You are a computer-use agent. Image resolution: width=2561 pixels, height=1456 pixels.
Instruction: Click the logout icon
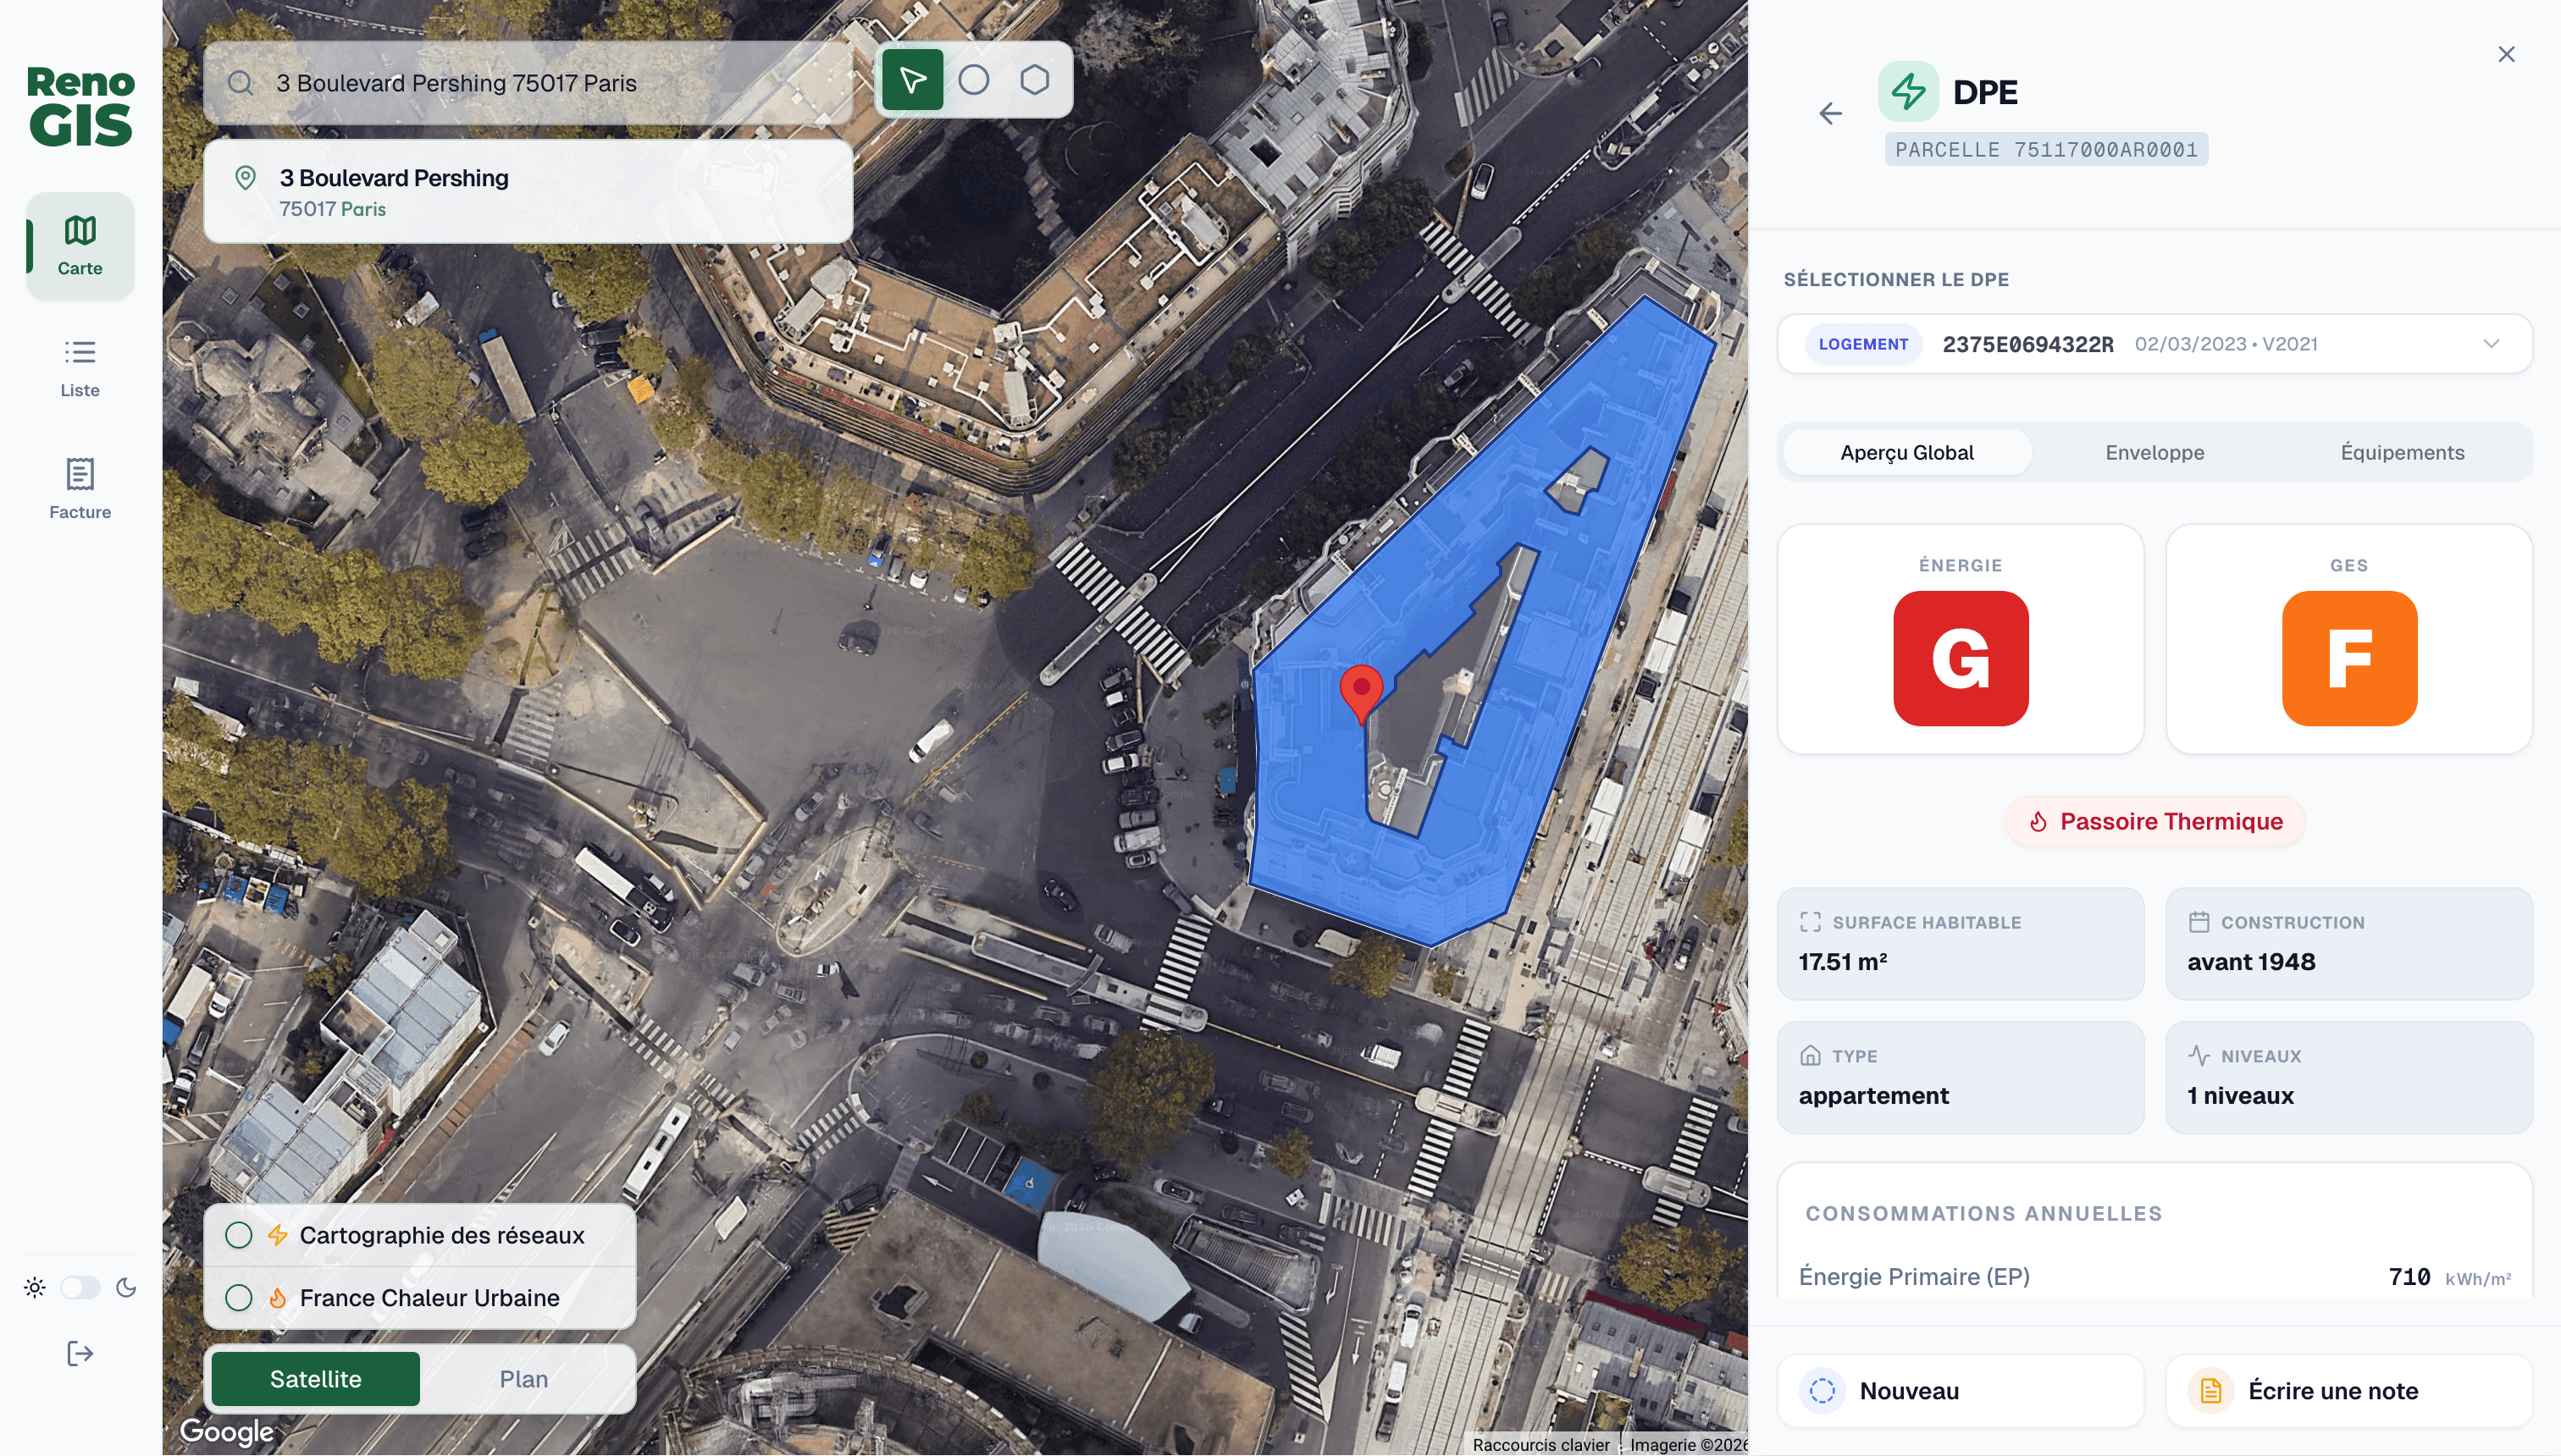[80, 1354]
